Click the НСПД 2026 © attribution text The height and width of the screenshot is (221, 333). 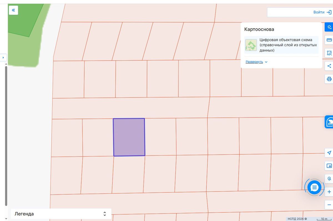point(297,219)
